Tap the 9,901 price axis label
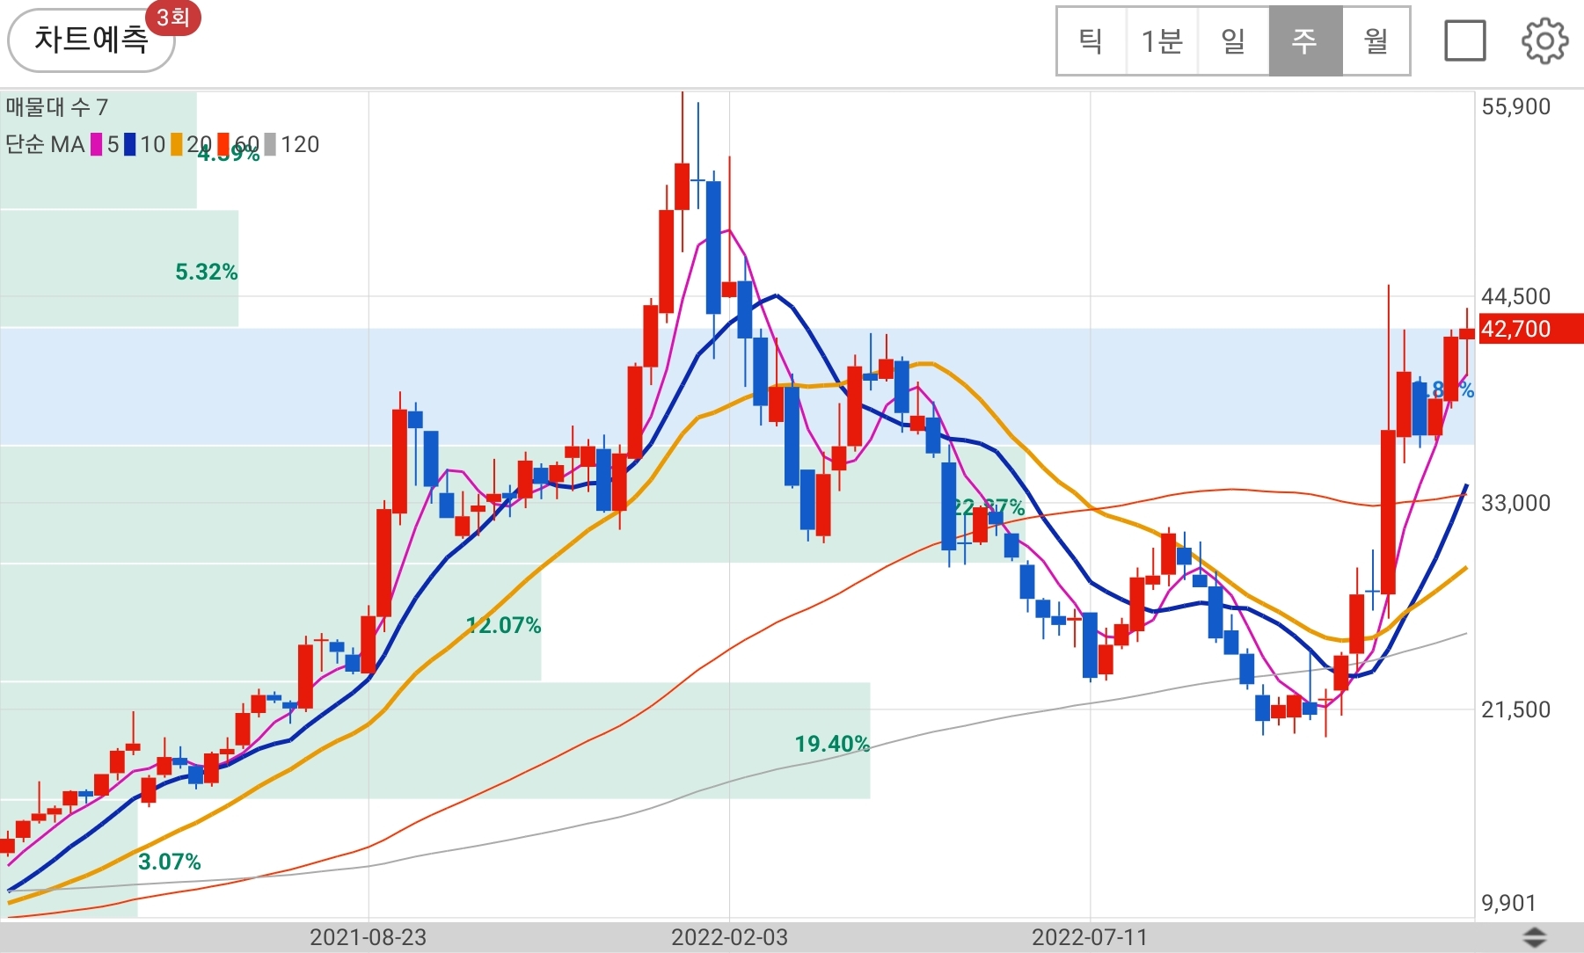The width and height of the screenshot is (1584, 953). click(1508, 903)
